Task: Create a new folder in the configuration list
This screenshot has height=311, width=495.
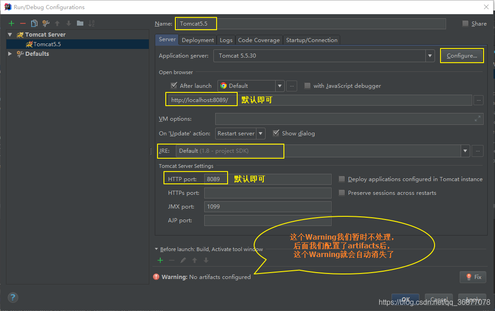Action: coord(80,23)
